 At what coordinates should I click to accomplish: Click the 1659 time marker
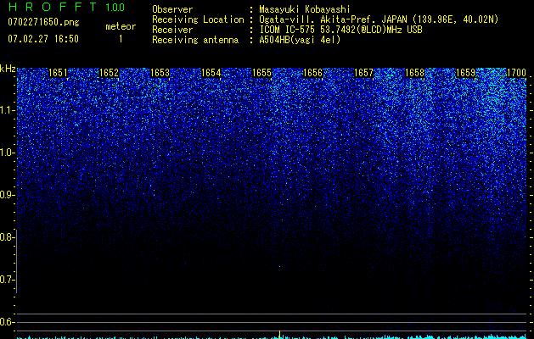pyautogui.click(x=465, y=73)
